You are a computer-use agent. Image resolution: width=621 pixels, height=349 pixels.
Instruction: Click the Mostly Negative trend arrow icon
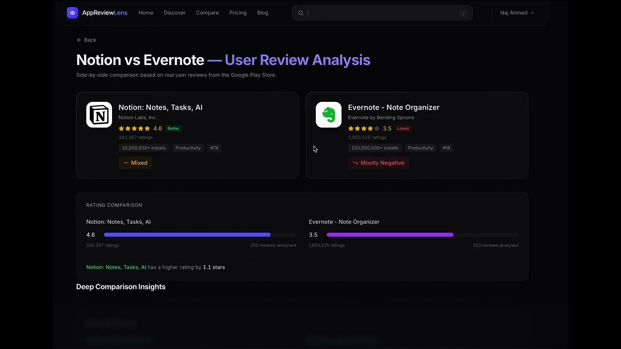[x=356, y=163]
